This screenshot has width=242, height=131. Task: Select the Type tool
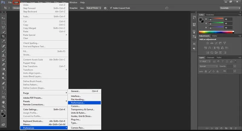point(3,88)
